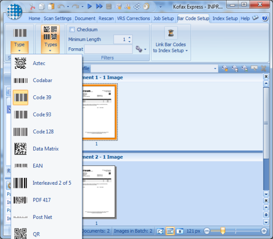Click zoom in plus button
The image size is (273, 239).
(x=264, y=231)
